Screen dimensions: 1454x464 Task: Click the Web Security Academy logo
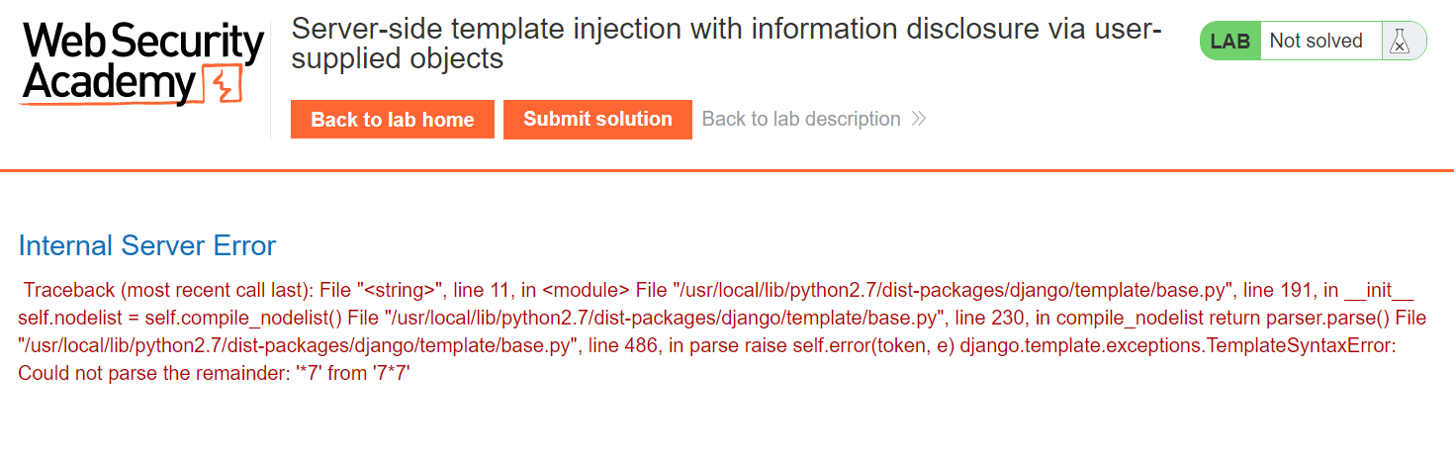pyautogui.click(x=141, y=65)
